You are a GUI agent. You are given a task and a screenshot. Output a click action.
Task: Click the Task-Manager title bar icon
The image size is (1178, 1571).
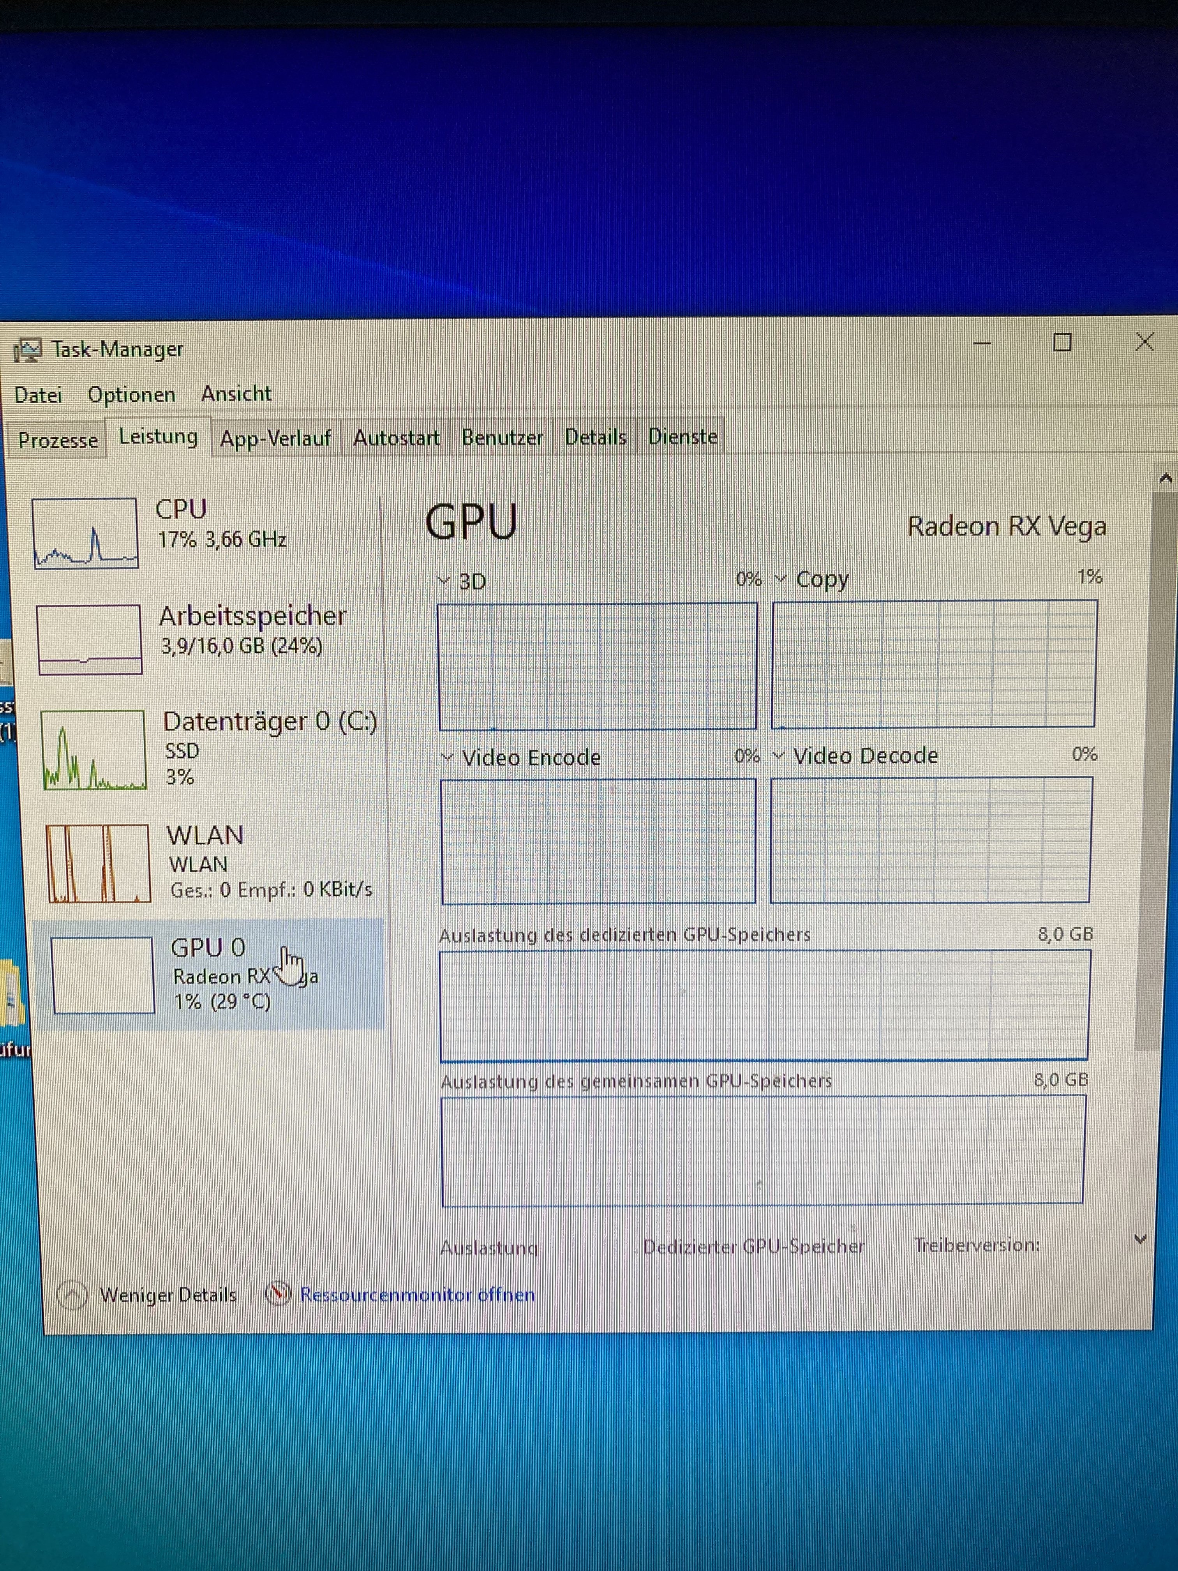click(28, 350)
